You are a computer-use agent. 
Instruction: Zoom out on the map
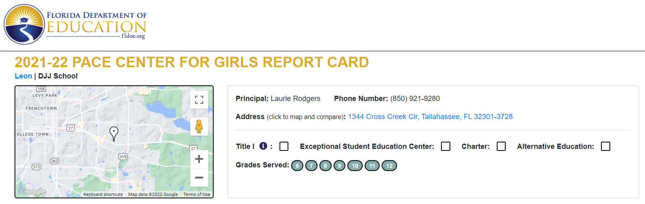[199, 177]
